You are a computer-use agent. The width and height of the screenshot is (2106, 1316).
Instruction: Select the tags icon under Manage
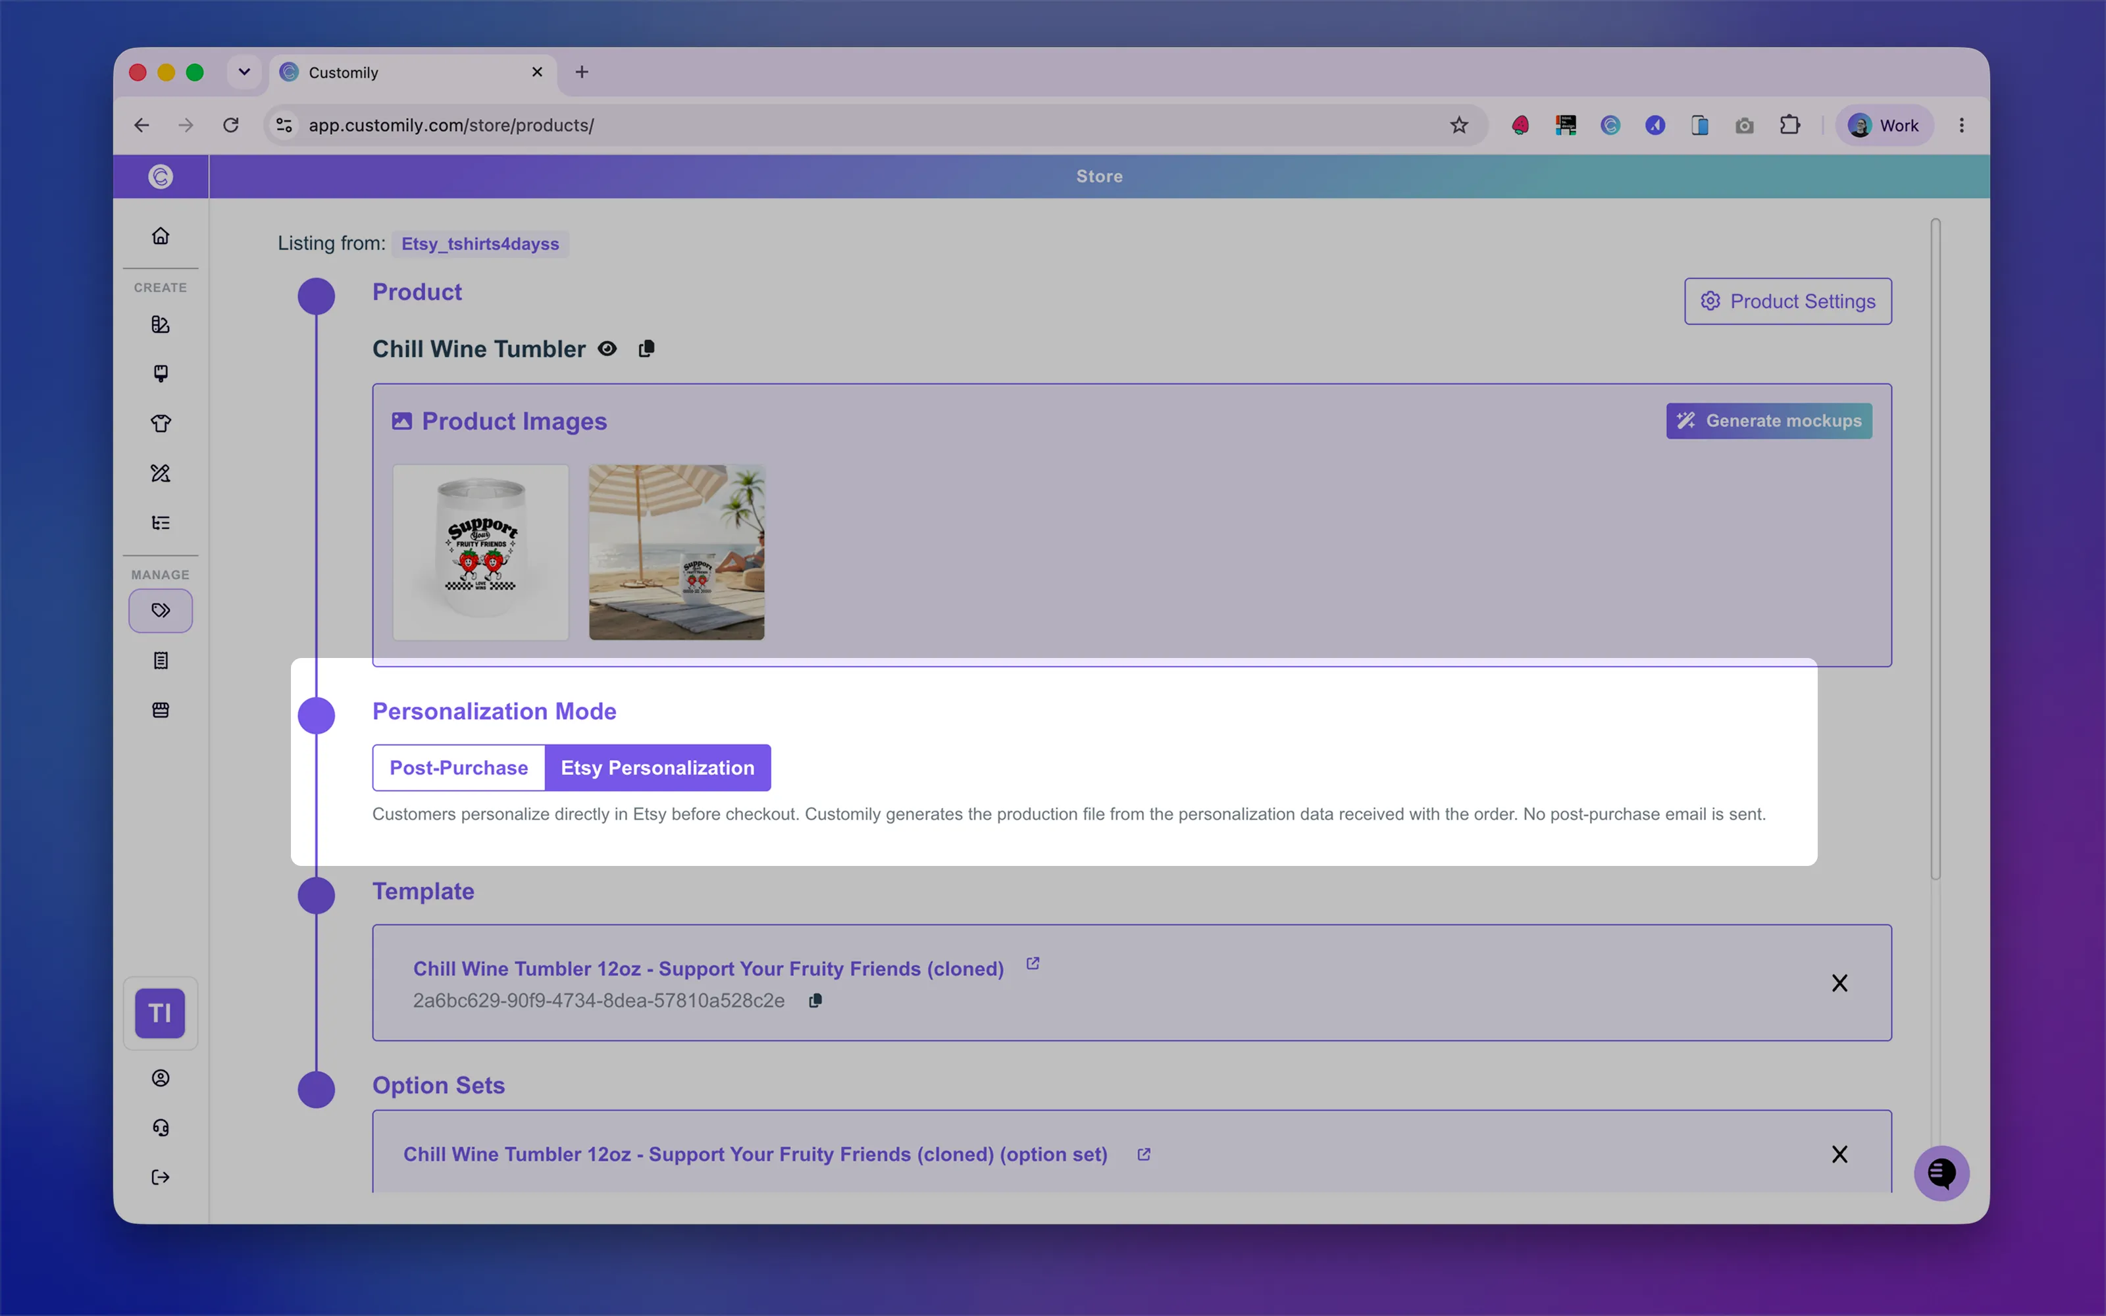tap(161, 610)
